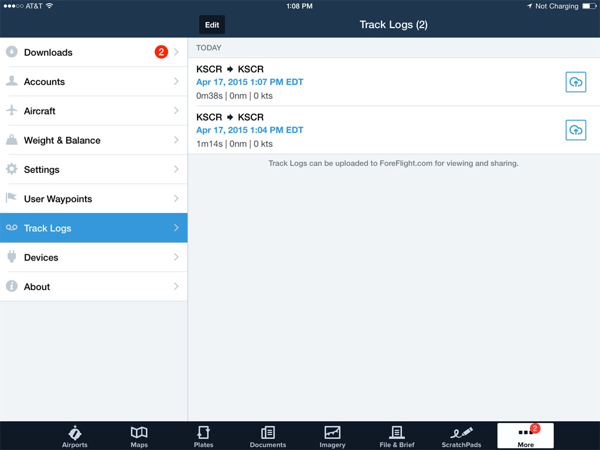Tap the Not Charging status text
This screenshot has width=600, height=450.
(557, 6)
